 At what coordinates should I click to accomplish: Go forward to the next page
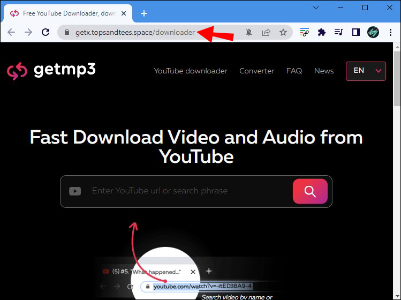[28, 32]
